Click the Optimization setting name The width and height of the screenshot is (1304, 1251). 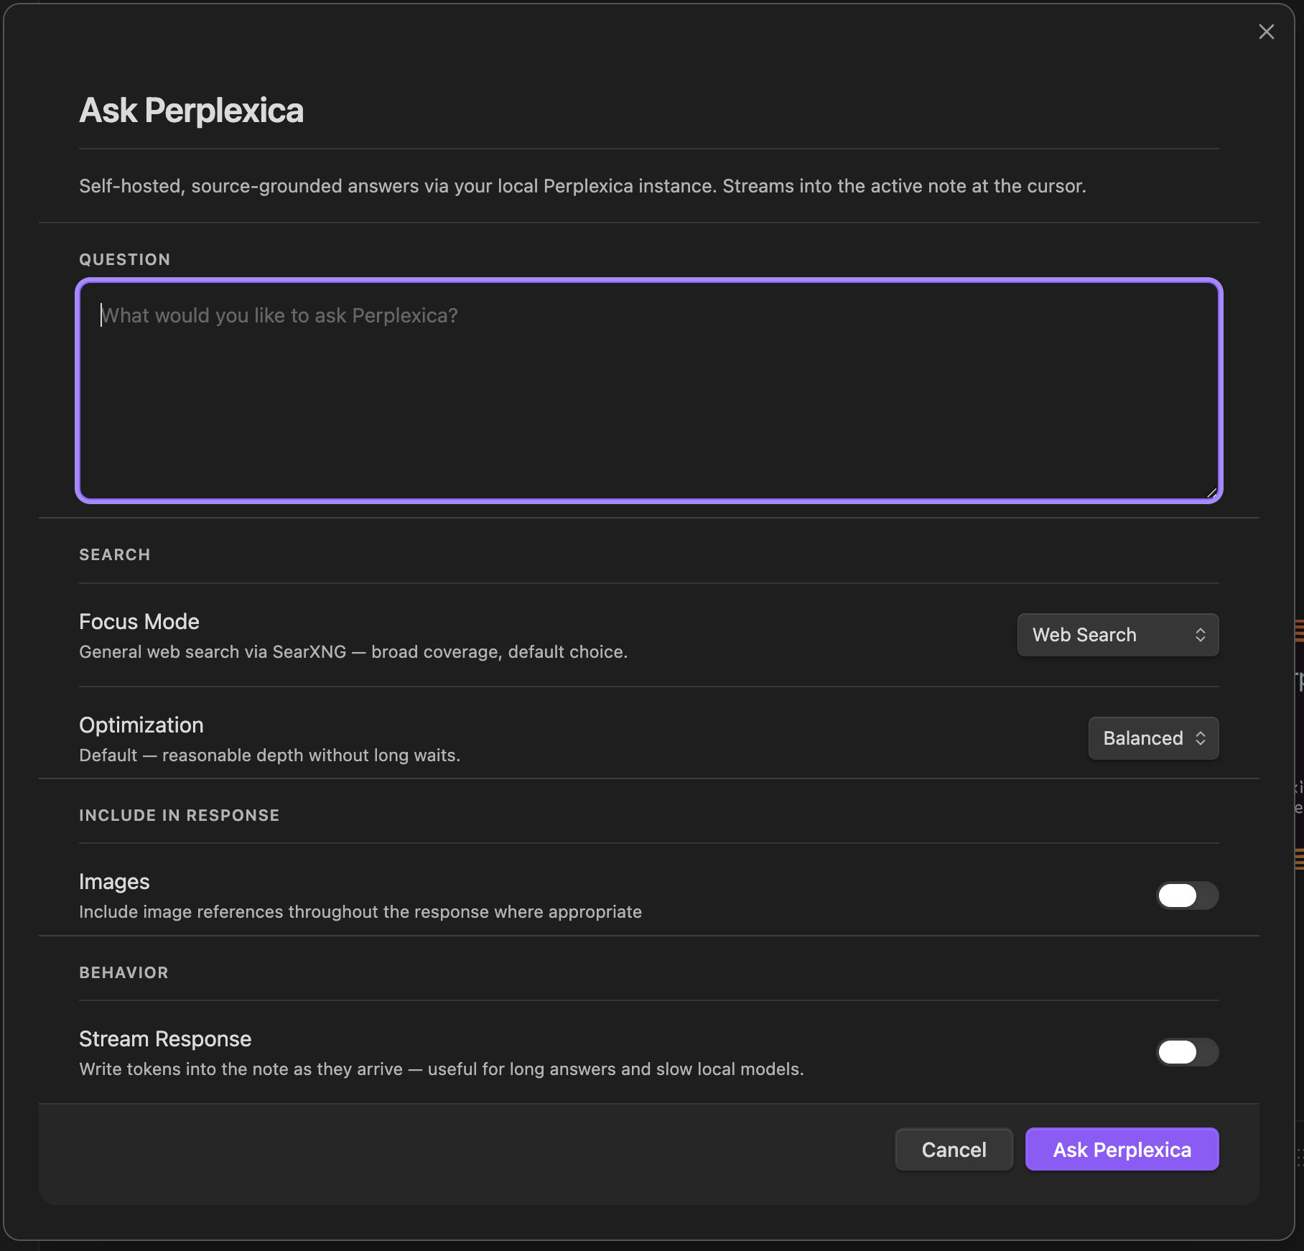141,725
